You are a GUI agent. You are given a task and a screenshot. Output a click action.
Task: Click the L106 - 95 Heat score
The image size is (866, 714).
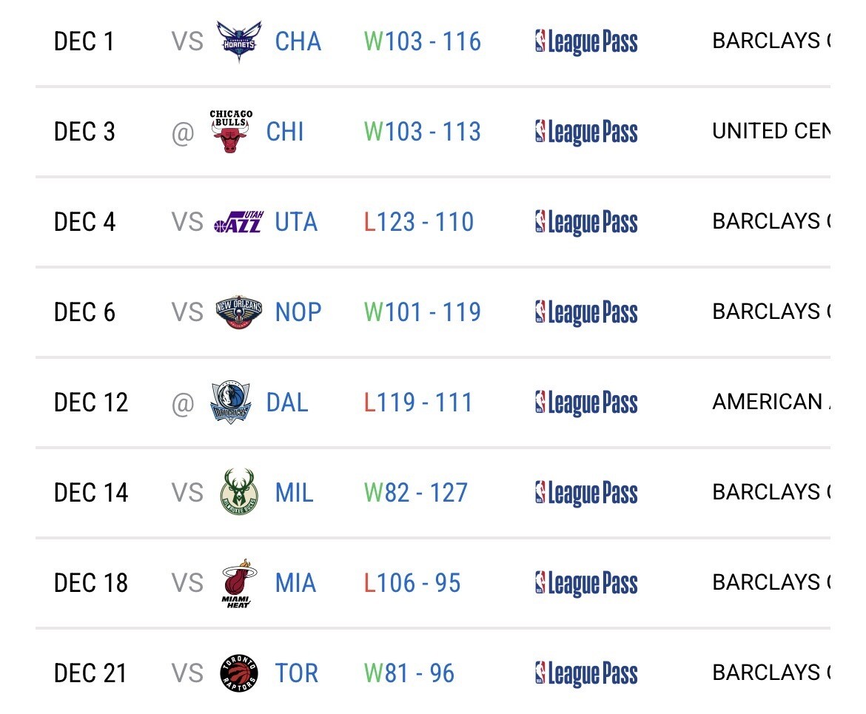point(412,583)
